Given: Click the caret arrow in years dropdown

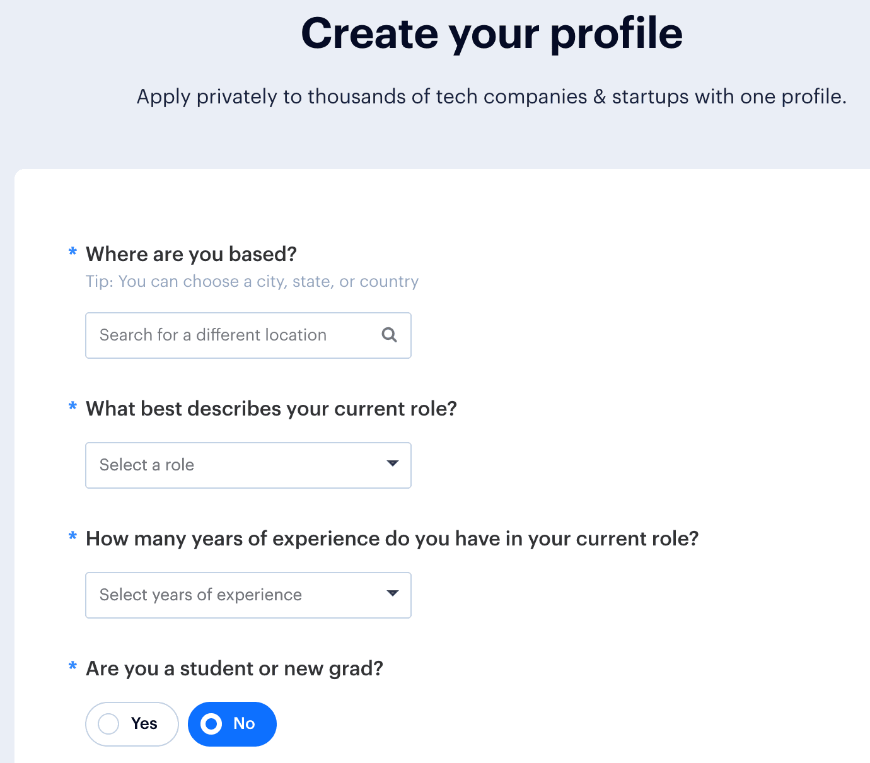Looking at the screenshot, I should click(x=393, y=594).
